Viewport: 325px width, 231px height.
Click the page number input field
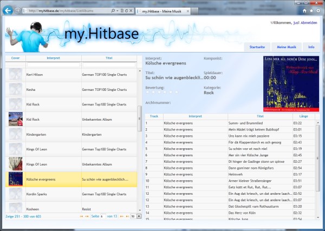point(103,216)
